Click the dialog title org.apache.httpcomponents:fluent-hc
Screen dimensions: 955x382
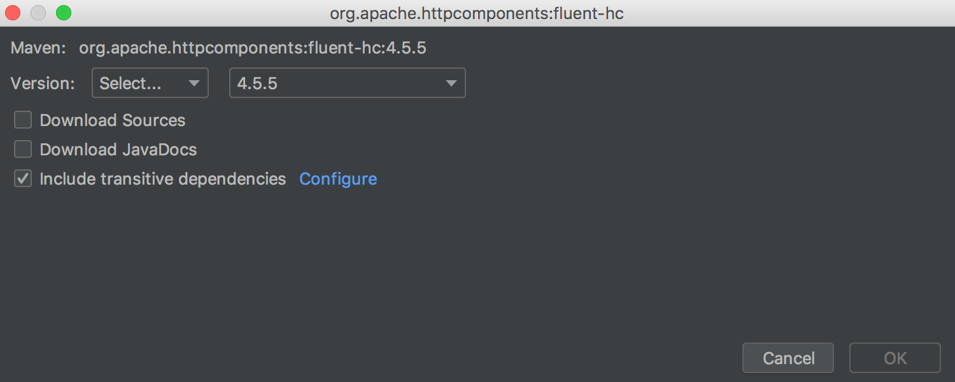(x=477, y=13)
